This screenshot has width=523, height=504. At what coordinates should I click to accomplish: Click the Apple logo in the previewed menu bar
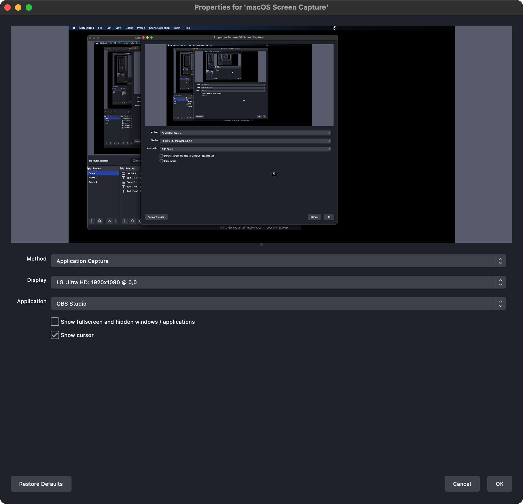pos(74,28)
